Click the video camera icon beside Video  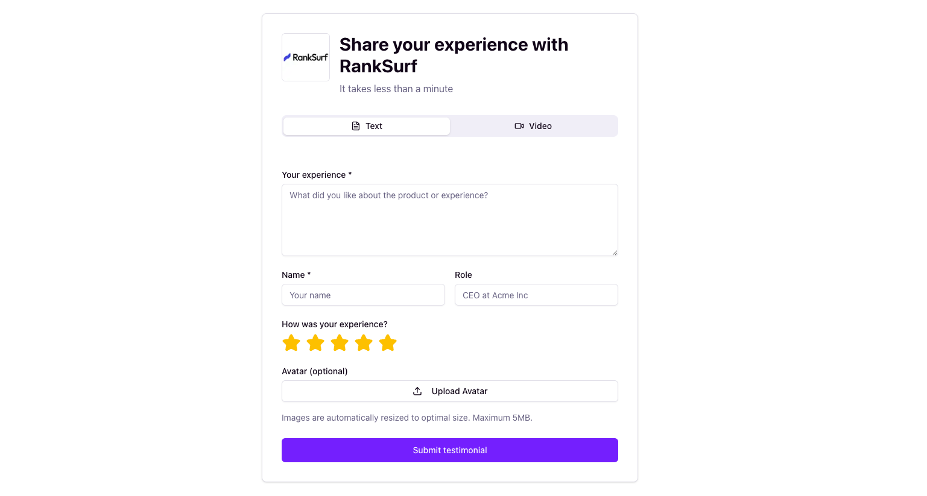coord(519,126)
